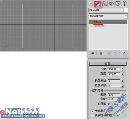Open the Create panel tab

coord(91,4)
